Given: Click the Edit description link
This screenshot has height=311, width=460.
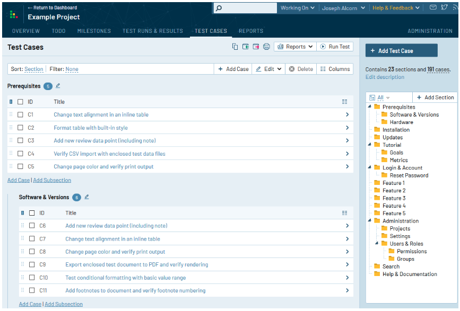Looking at the screenshot, I should 385,77.
